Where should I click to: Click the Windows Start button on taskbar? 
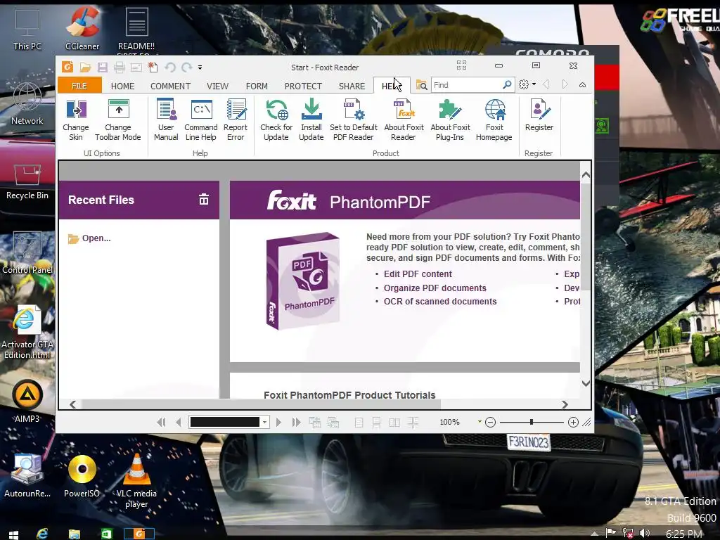(x=13, y=534)
